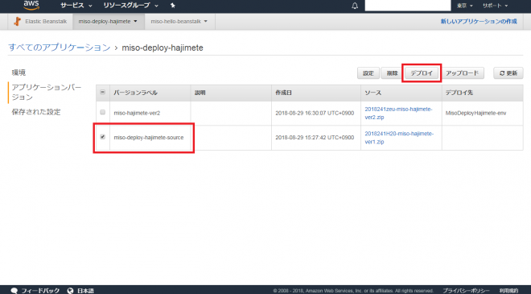Click the アップロード button
Screen dimensions: 531x294
pos(462,73)
